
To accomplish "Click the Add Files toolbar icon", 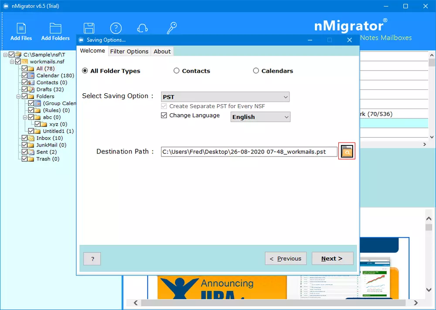I will [21, 32].
